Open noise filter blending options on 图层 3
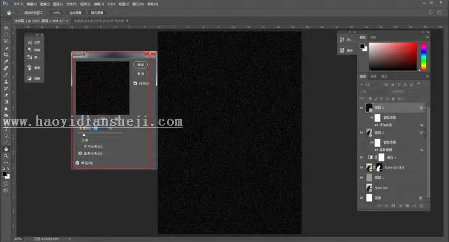The image size is (449, 242). pyautogui.click(x=422, y=125)
